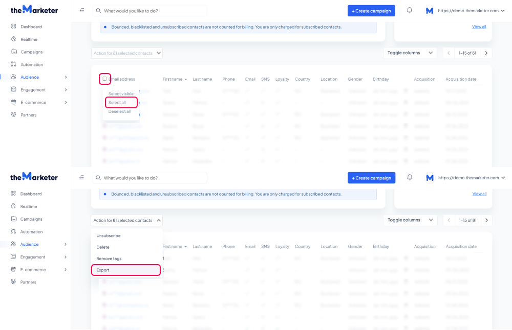Go to previous contacts page in lower screenshot
This screenshot has width=512, height=330.
[x=449, y=220]
